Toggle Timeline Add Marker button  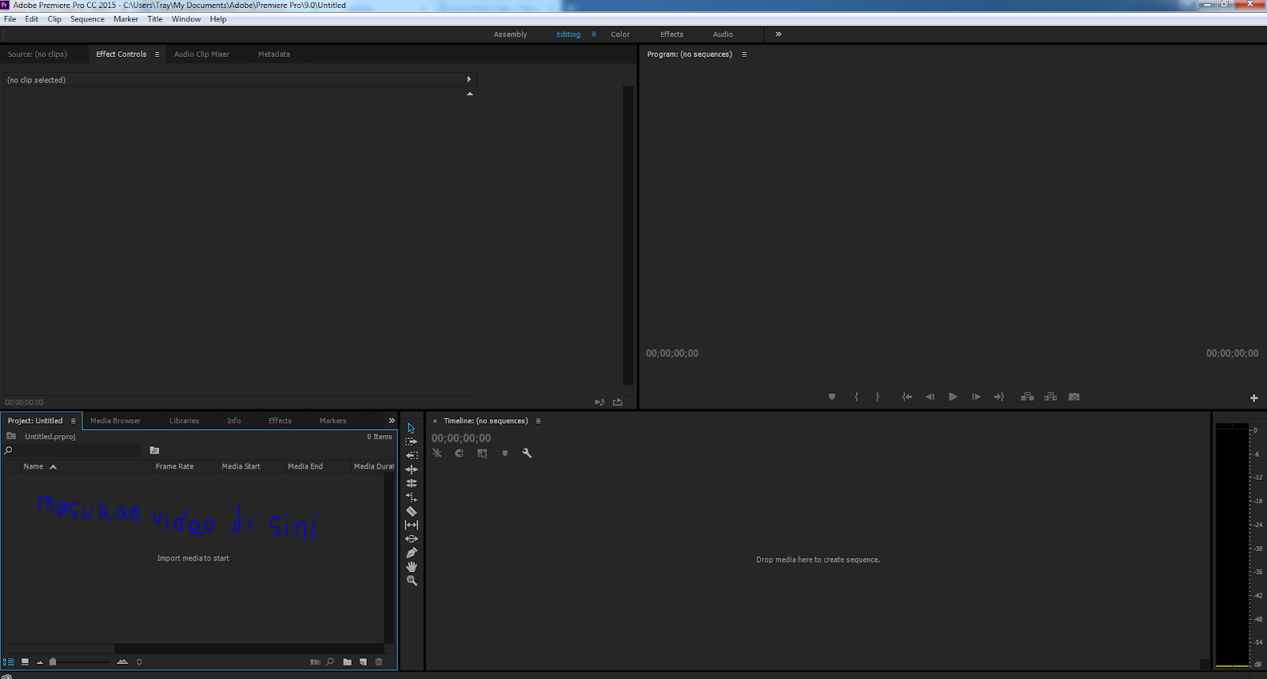click(504, 453)
